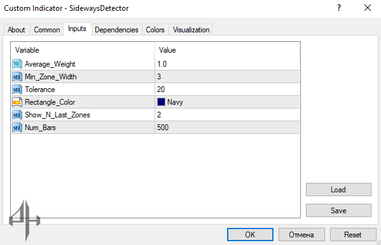Open the Visualization tab
The image size is (381, 245).
tap(191, 30)
